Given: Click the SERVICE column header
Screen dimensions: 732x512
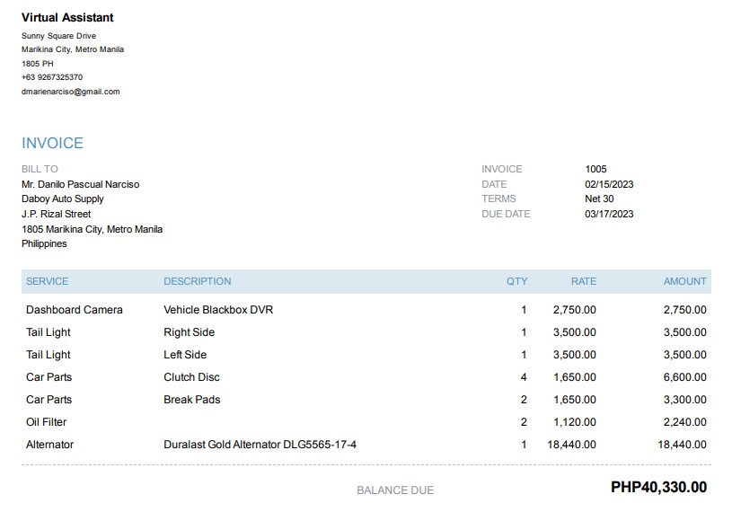Looking at the screenshot, I should point(47,281).
